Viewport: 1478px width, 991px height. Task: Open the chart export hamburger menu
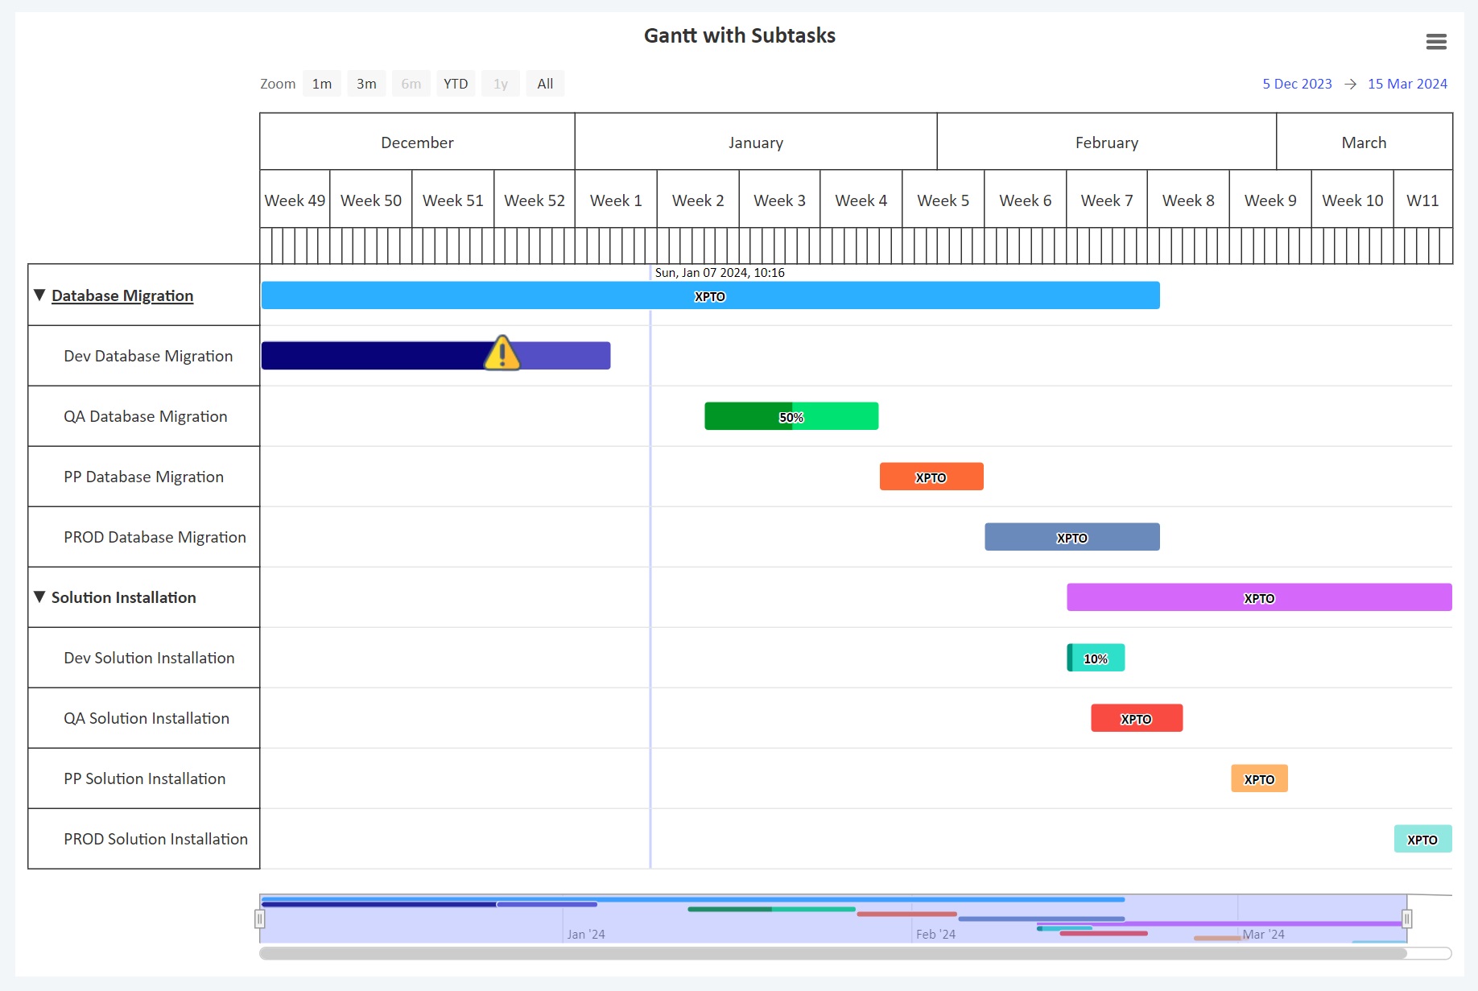point(1437,41)
